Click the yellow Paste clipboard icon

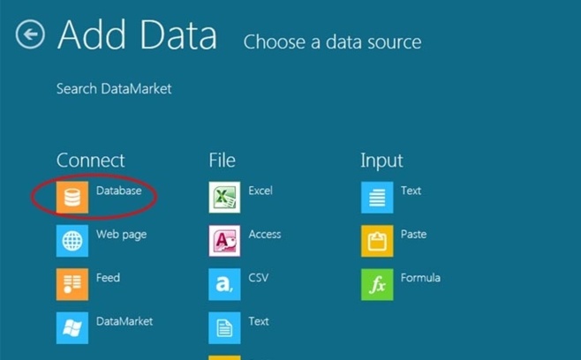pos(377,240)
